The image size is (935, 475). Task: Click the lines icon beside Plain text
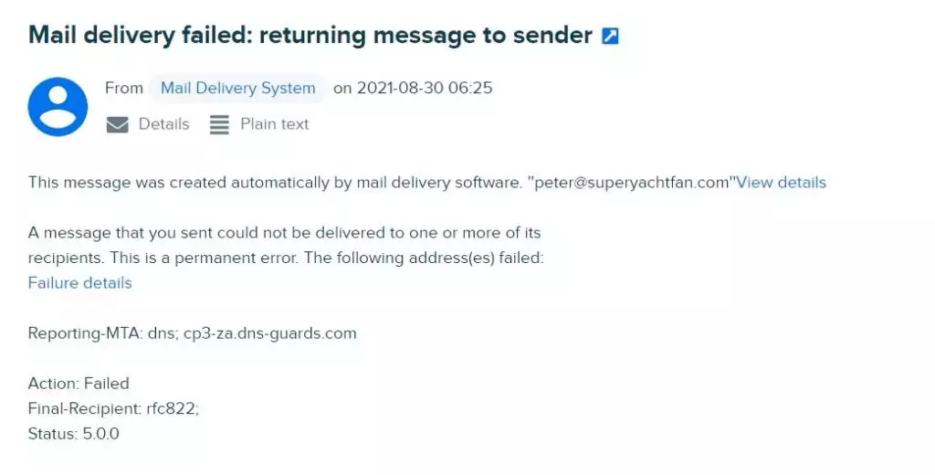coord(219,125)
